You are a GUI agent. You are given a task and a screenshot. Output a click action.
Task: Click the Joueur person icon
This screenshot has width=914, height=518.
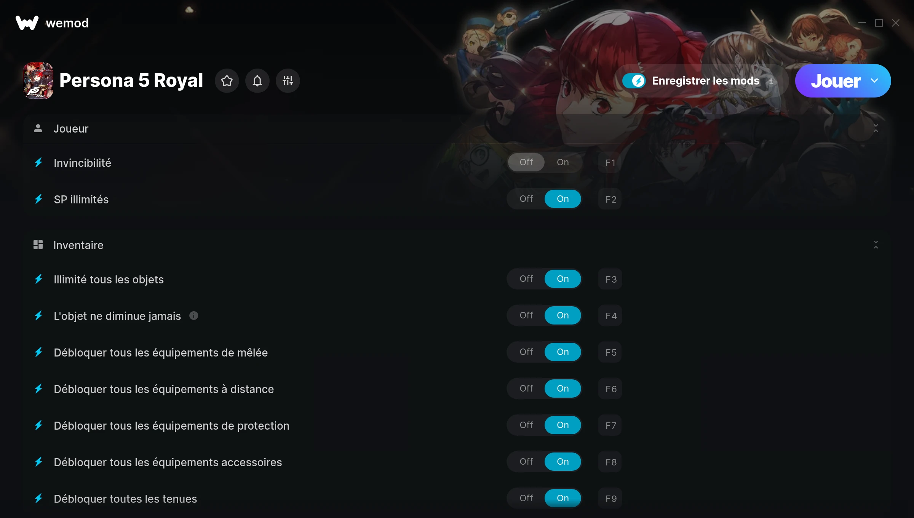coord(38,128)
